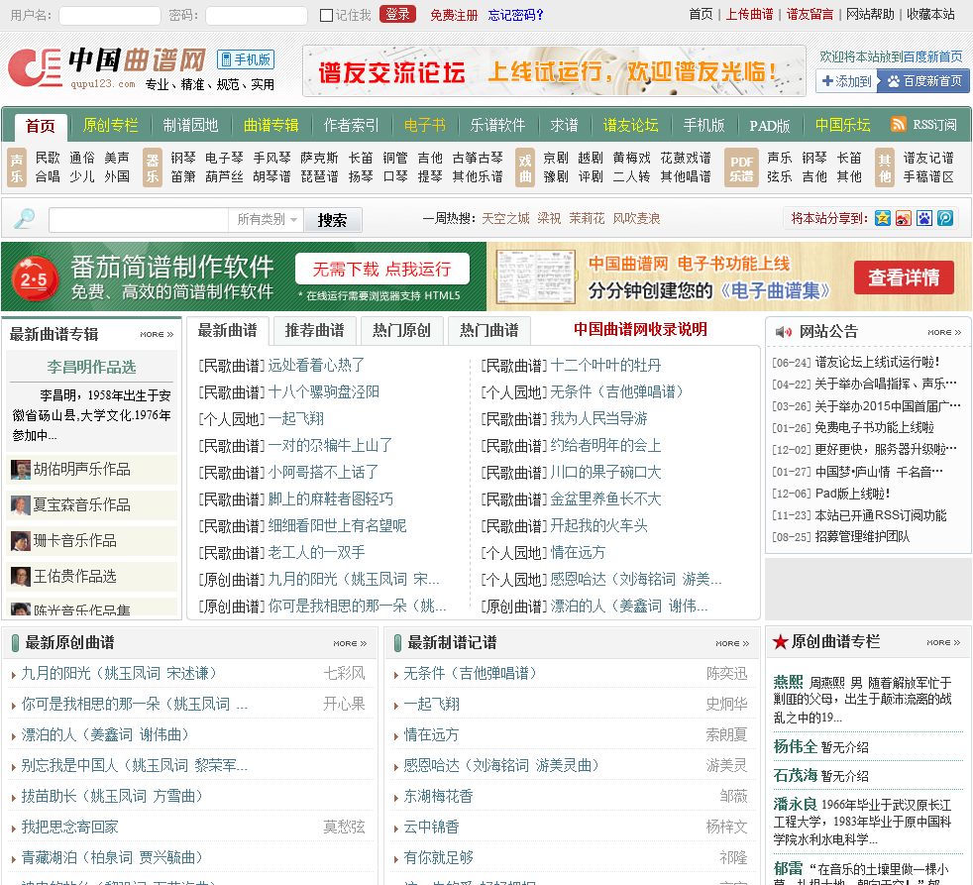
Task: Click 胡佑明声乐作品 portrait thumbnail
Action: pos(21,470)
